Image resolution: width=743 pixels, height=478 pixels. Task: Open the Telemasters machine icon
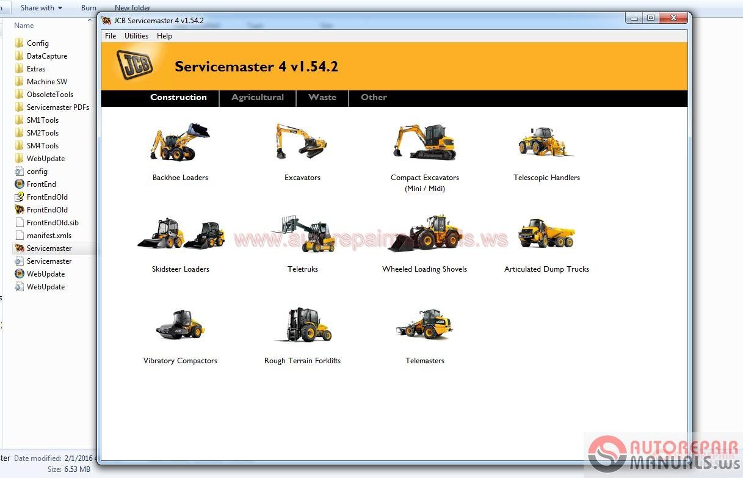pyautogui.click(x=424, y=325)
